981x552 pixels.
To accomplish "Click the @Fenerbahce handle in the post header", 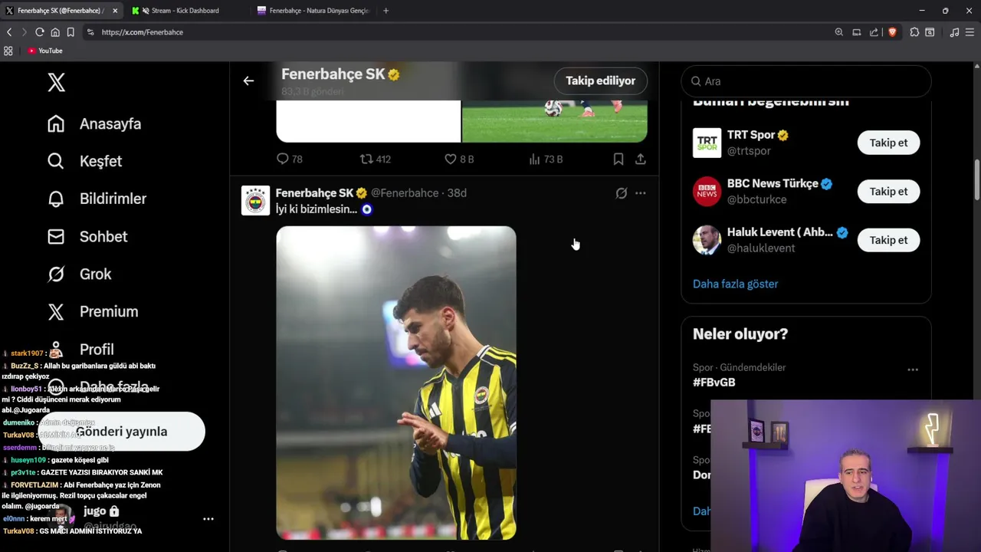I will pos(405,193).
